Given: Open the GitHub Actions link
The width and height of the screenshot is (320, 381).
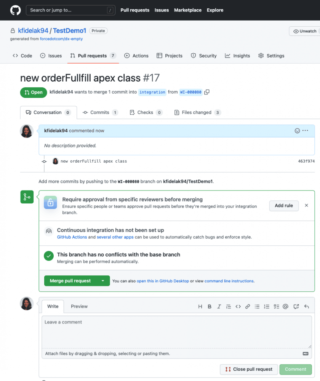Looking at the screenshot, I should click(x=72, y=237).
